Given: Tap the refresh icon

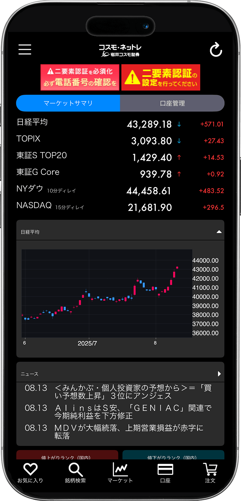Looking at the screenshot, I should 216,50.
